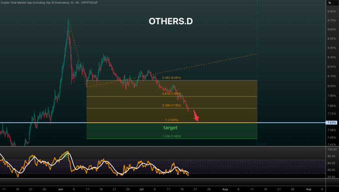
Task: Click the Aug label on time axis
Action: pyautogui.click(x=225, y=189)
